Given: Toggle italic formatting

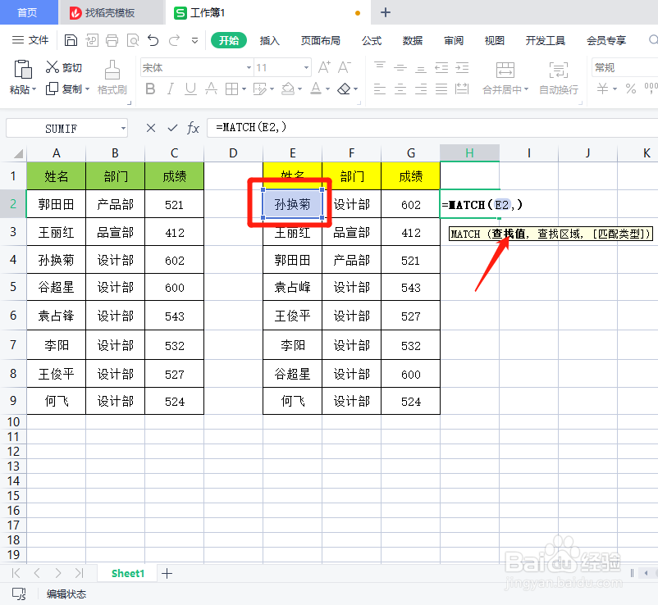Looking at the screenshot, I should point(171,88).
